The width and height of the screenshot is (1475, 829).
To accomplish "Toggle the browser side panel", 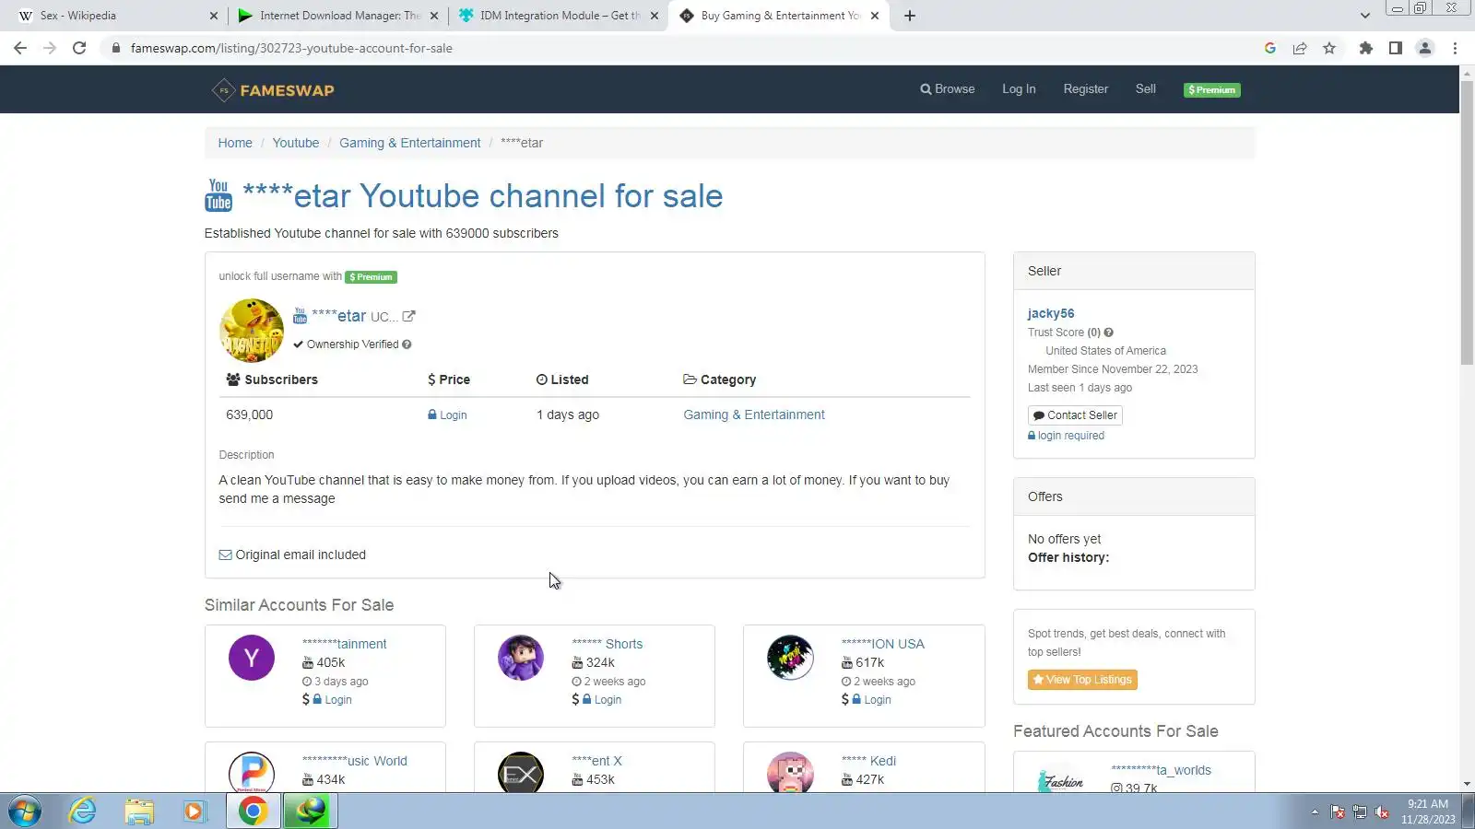I will click(1396, 48).
